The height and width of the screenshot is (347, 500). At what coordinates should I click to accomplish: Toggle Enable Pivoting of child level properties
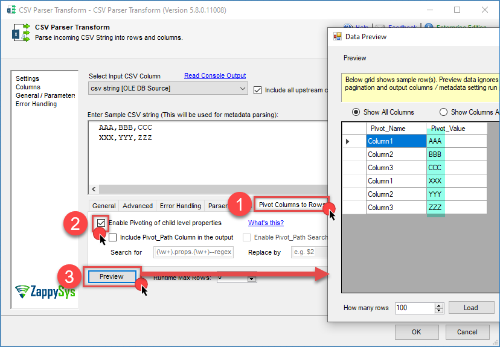point(101,223)
